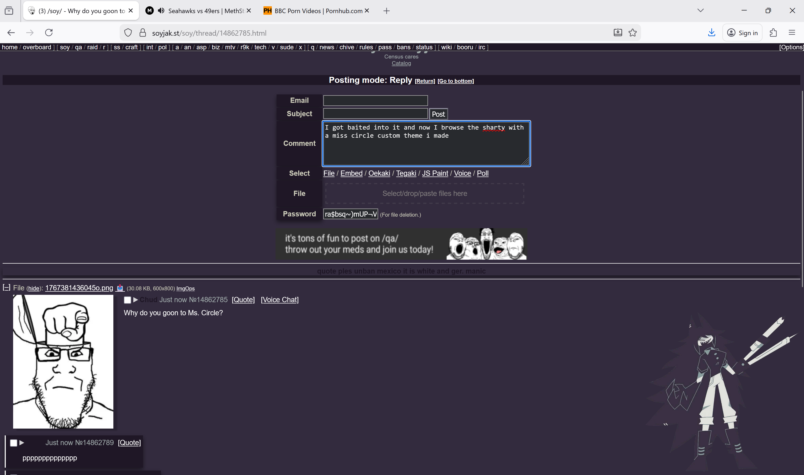Tick the checkbox for reply №14862789
The image size is (804, 475).
click(13, 443)
